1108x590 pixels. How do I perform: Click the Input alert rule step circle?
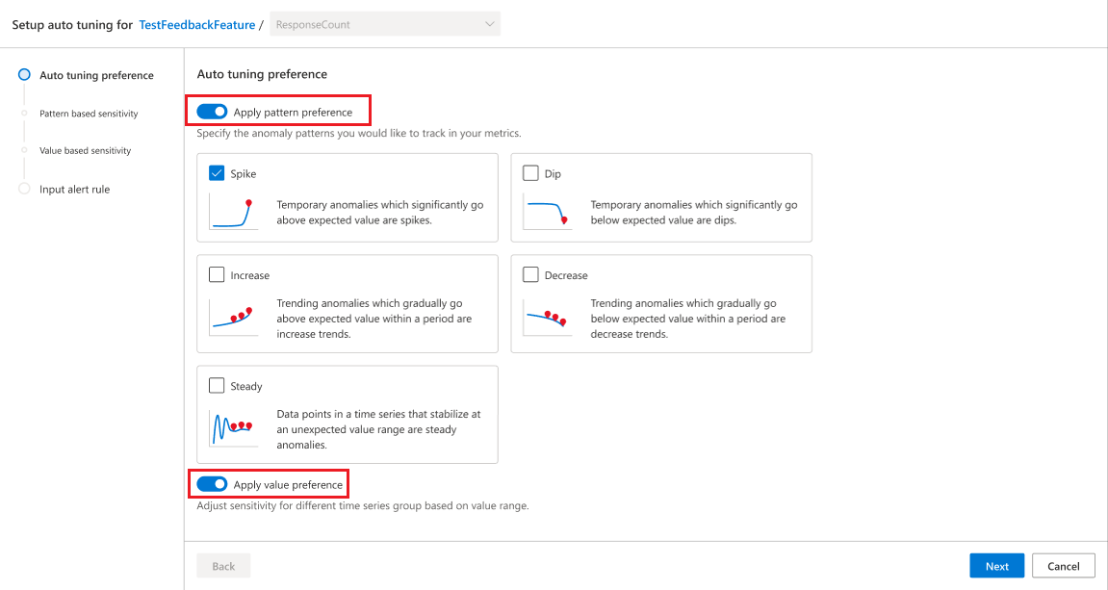point(25,189)
